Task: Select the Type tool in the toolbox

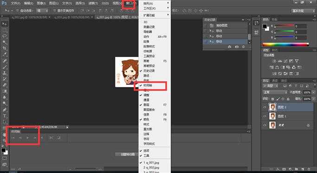Action: click(x=5, y=116)
